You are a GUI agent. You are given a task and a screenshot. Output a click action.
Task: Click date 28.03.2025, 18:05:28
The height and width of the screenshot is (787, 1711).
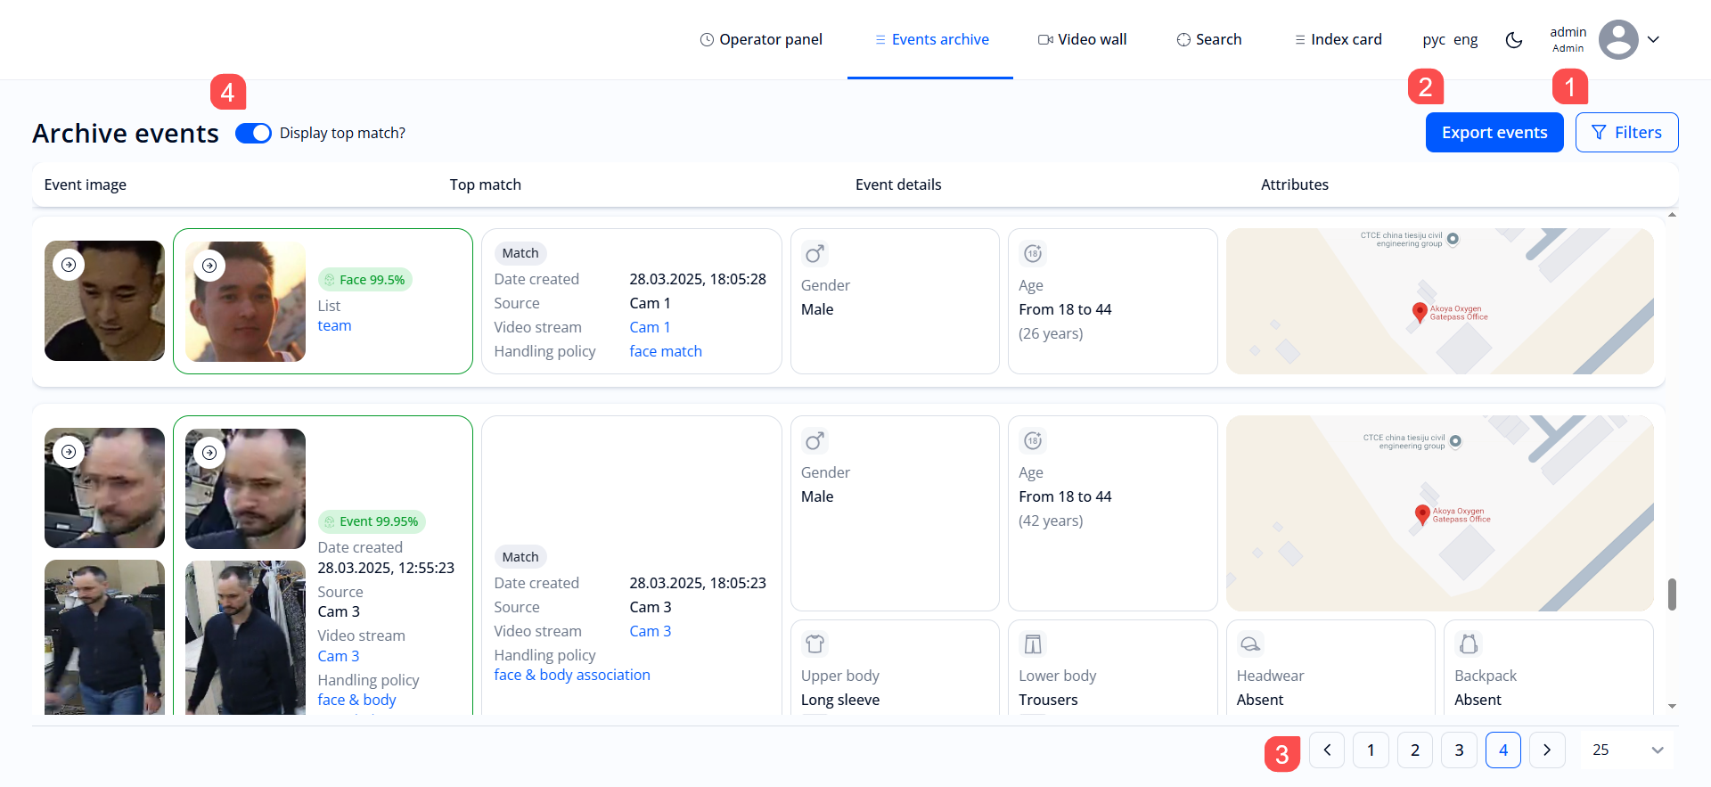(x=698, y=279)
